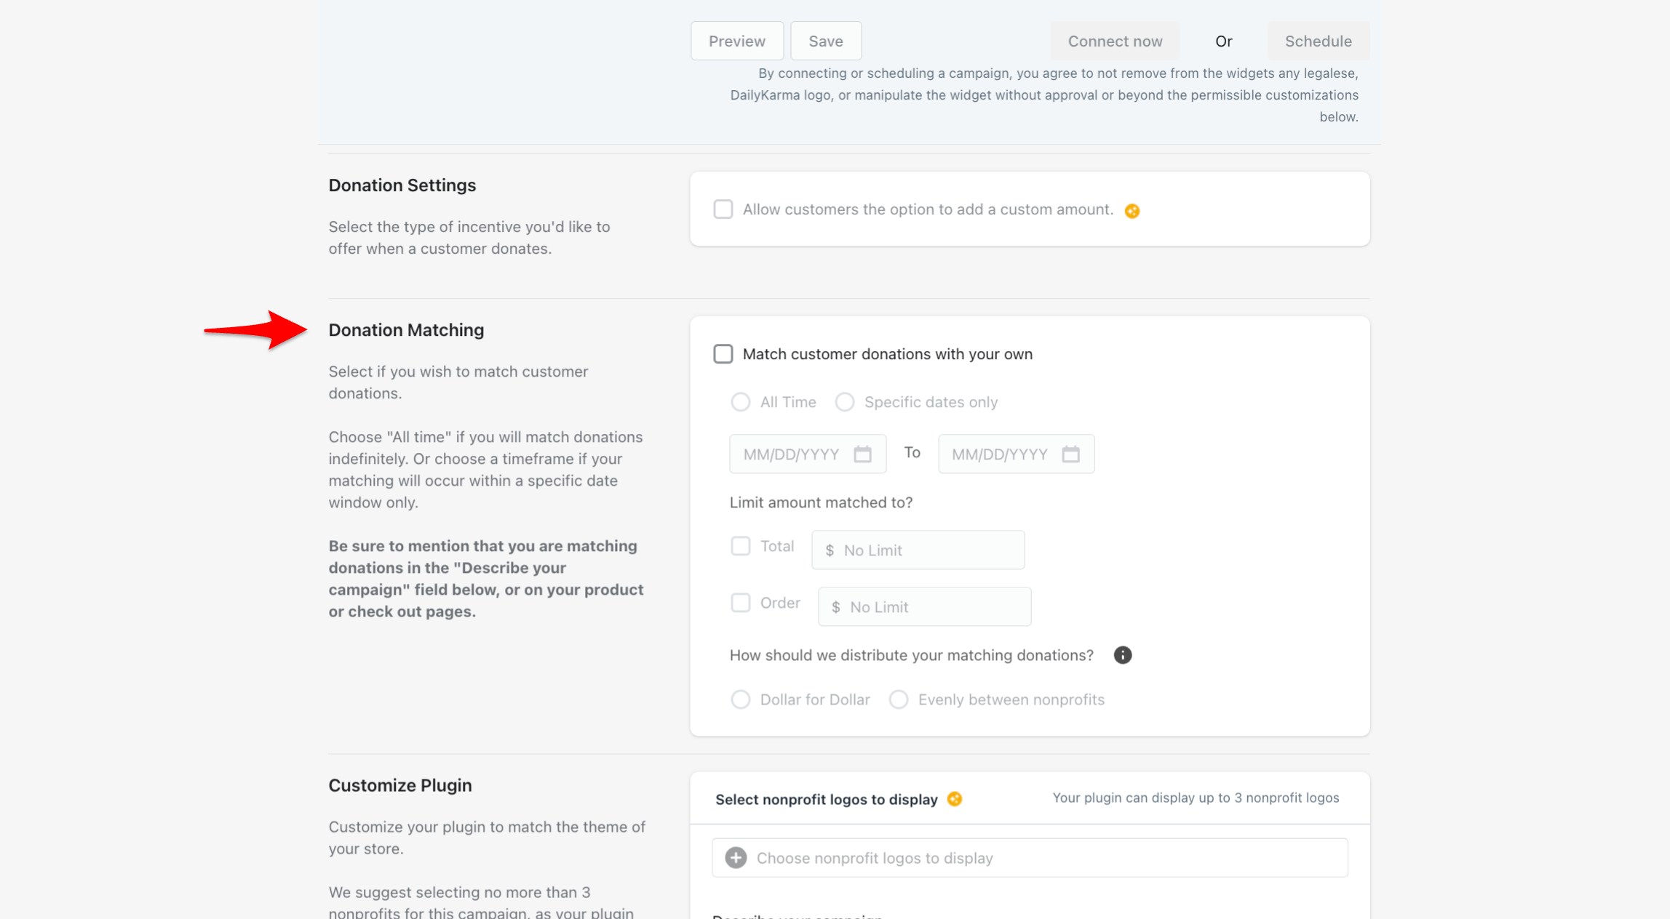Click plus icon to choose nonprofit logos

click(x=736, y=858)
